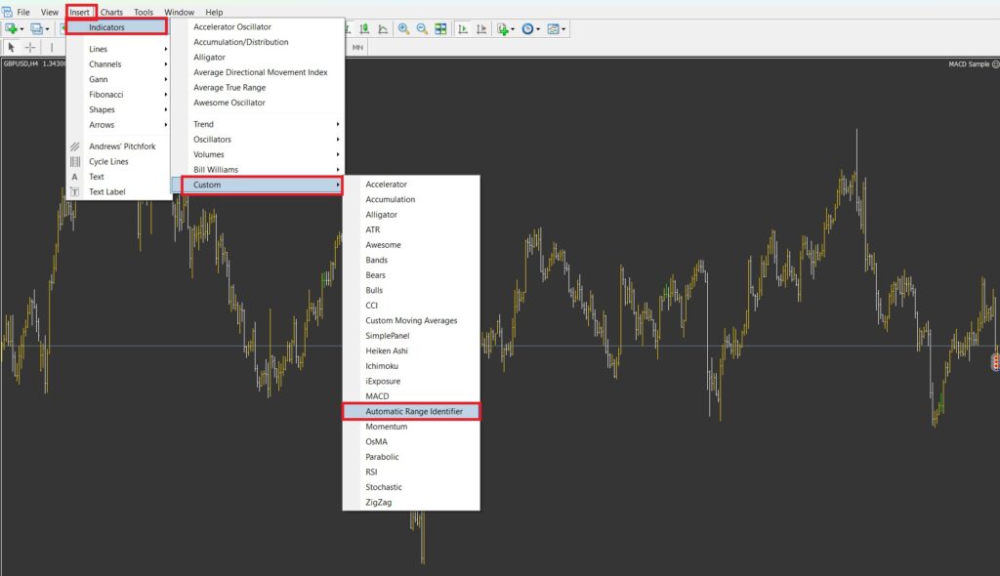Click the Zoom Out magnifier icon
The height and width of the screenshot is (576, 1000).
pos(424,29)
